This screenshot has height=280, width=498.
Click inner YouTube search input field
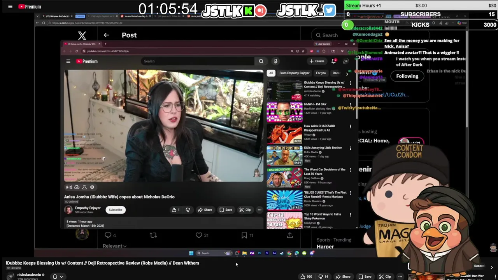(198, 61)
